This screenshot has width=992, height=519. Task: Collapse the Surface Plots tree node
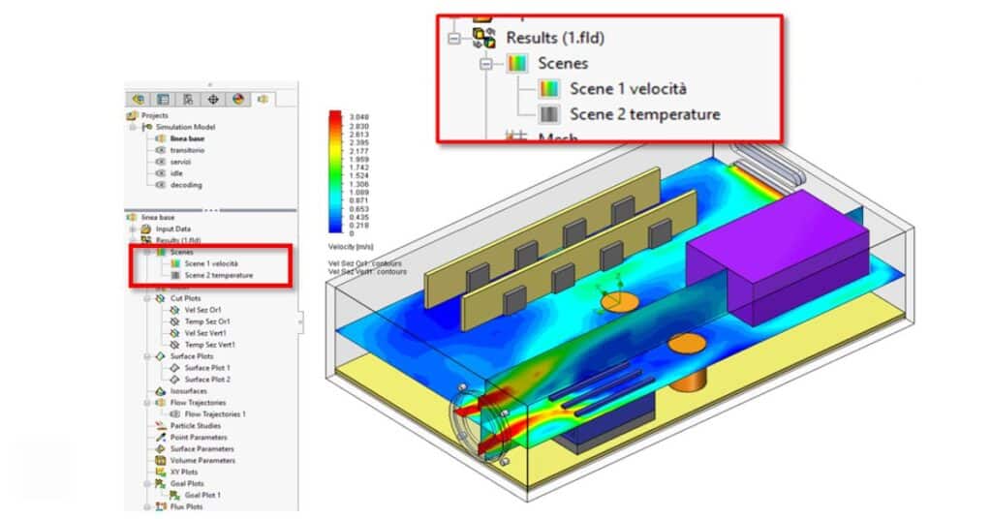tap(147, 356)
